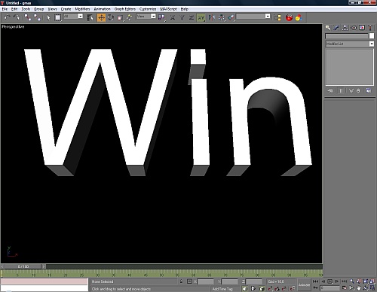Click the Play Animation button
The image size is (377, 292).
[330, 281]
